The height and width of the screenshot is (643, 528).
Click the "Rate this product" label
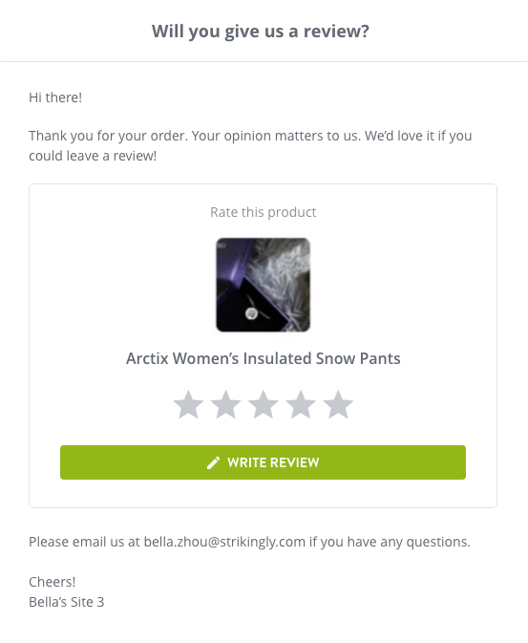(264, 212)
